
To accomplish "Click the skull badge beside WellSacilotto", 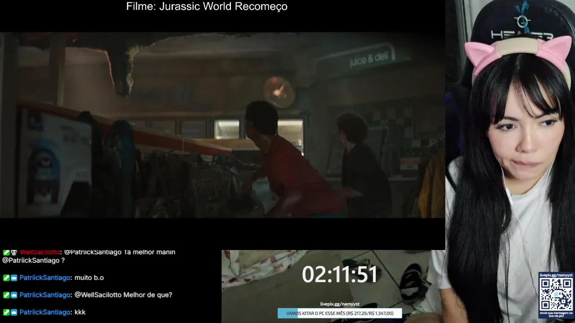I will coord(14,253).
